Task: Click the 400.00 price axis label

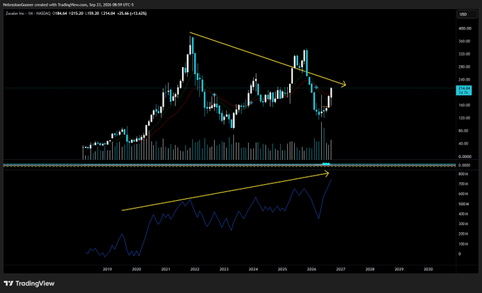Action: [465, 28]
